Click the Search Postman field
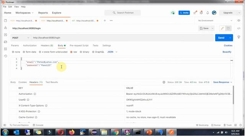This screenshot has width=245, height=137. coord(122,13)
